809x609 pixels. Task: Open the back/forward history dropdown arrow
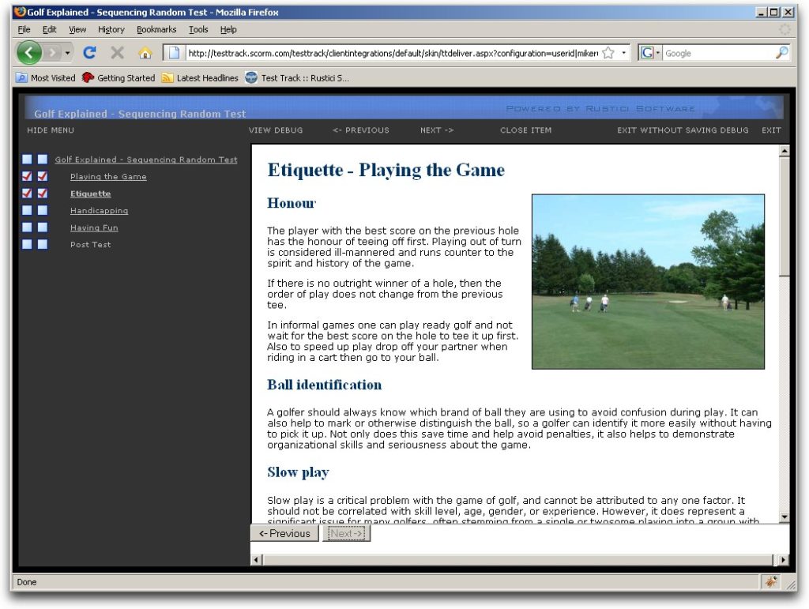68,53
